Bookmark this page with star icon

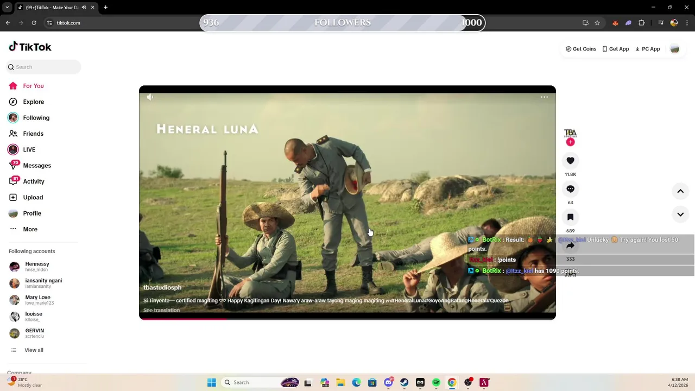click(597, 23)
